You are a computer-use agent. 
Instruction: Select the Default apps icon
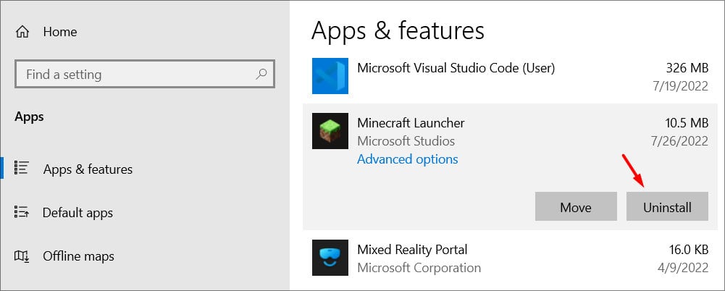(22, 212)
